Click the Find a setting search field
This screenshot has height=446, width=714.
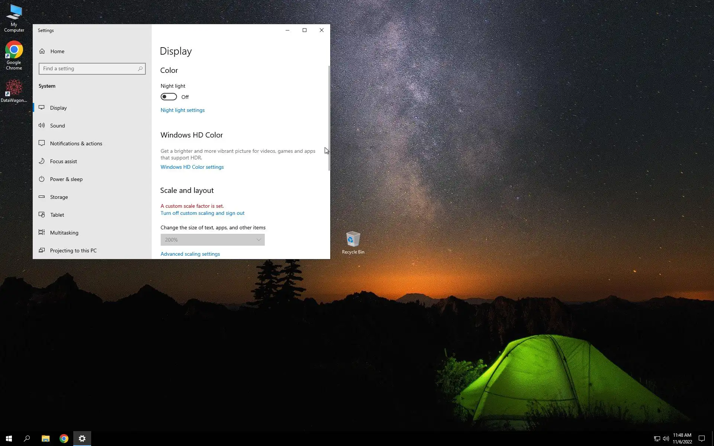(89, 69)
